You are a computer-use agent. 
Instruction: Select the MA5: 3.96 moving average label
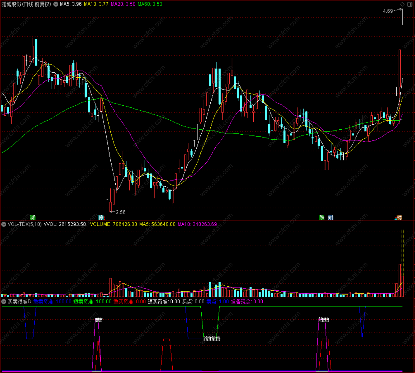click(71, 4)
